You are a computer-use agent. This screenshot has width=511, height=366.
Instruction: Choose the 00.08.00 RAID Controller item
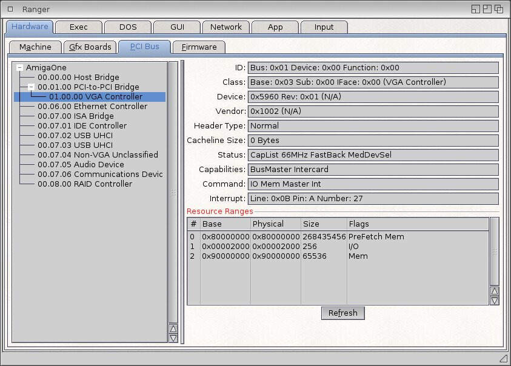tap(84, 184)
